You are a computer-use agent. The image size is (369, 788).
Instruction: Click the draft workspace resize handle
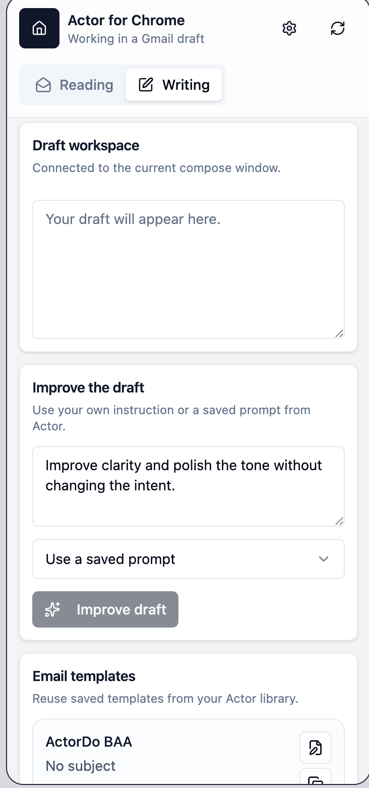point(339,333)
